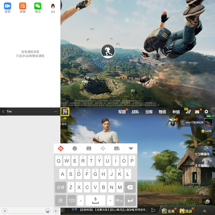Toggle 中/英 language key

119,201
